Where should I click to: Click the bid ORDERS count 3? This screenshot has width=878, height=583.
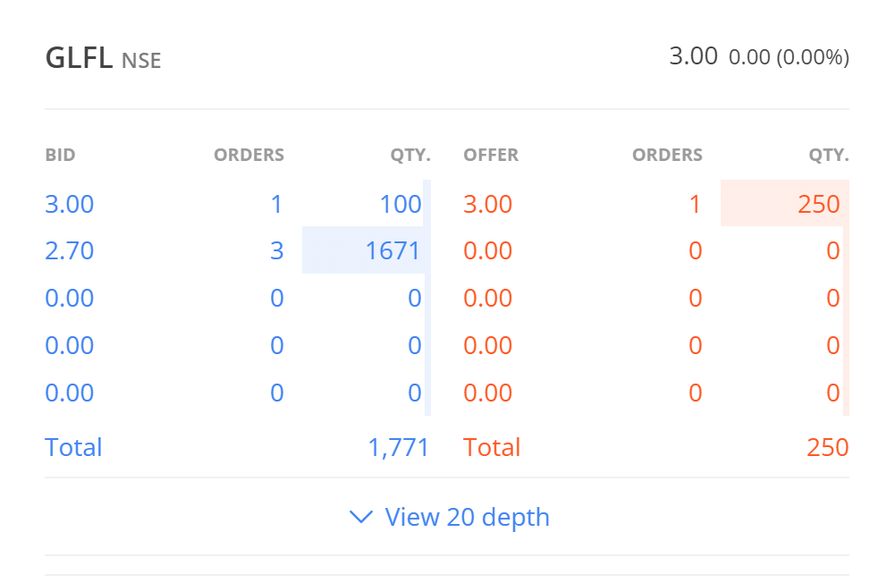277,250
